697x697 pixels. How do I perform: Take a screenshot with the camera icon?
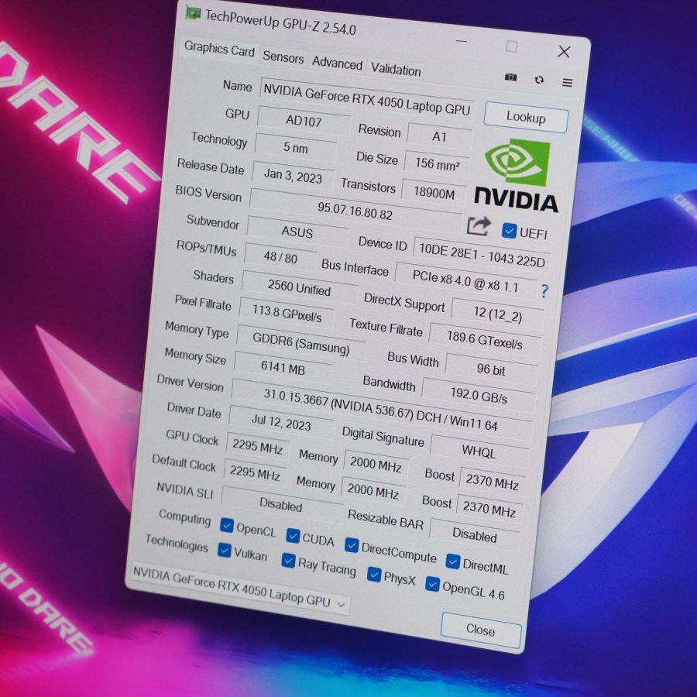511,77
